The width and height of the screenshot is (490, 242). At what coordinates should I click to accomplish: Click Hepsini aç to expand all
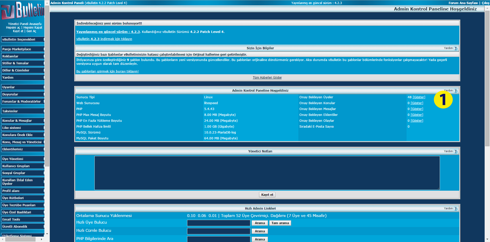[13, 28]
